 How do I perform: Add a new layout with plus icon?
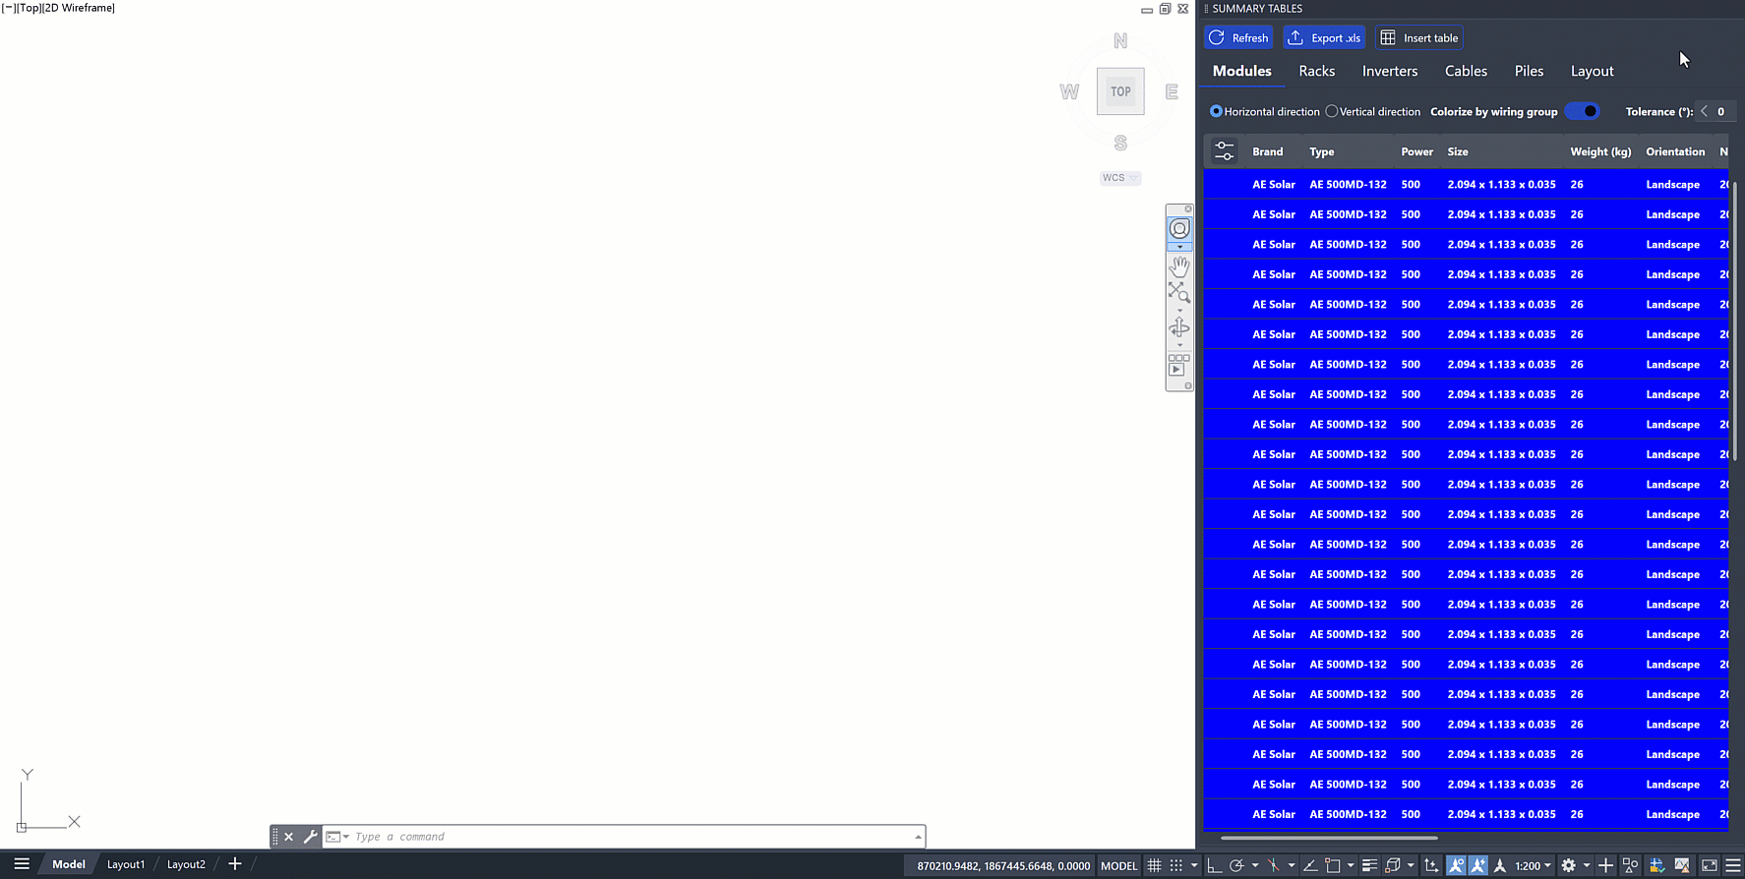point(234,864)
